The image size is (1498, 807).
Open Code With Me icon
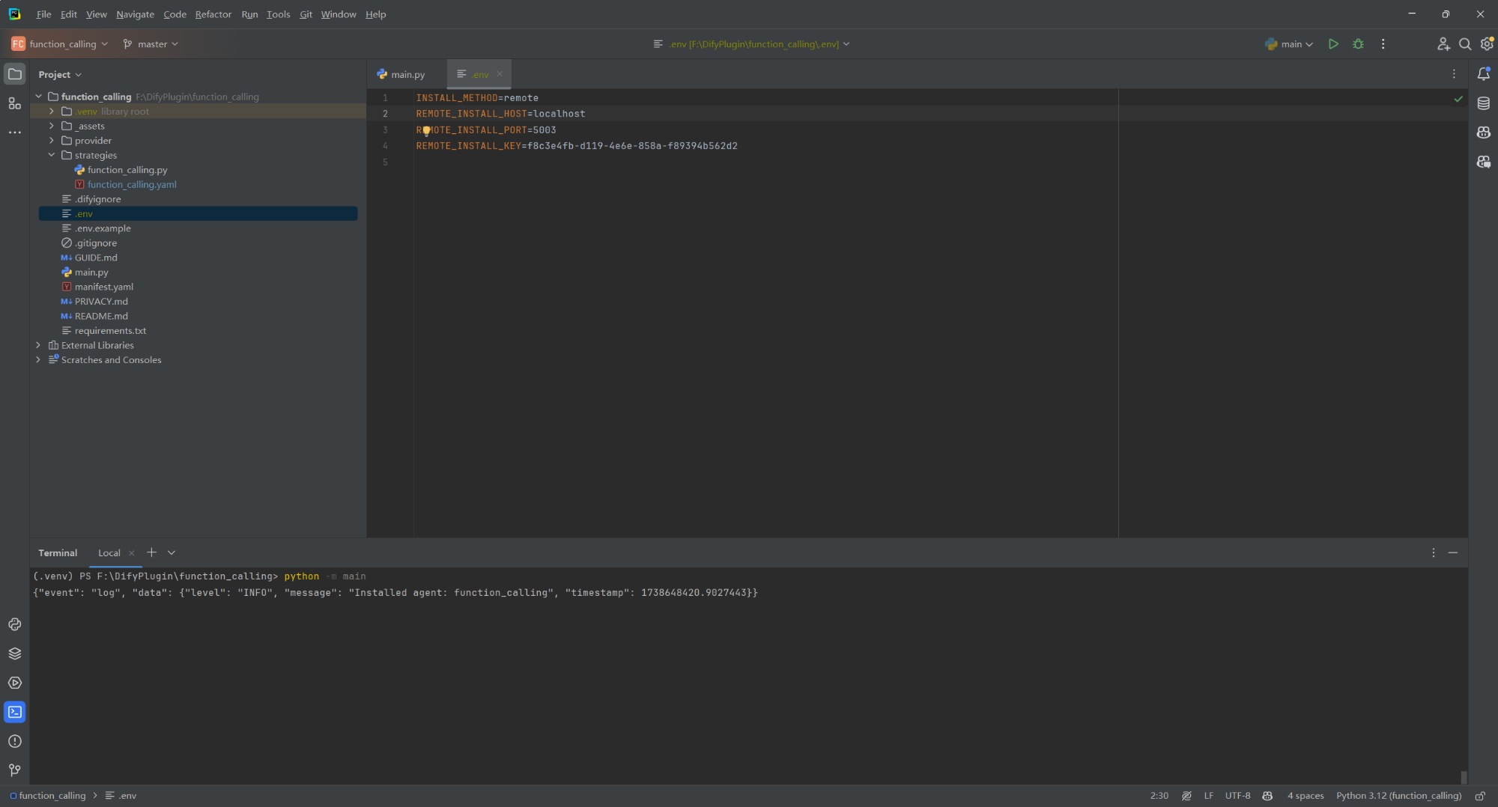tap(1443, 44)
